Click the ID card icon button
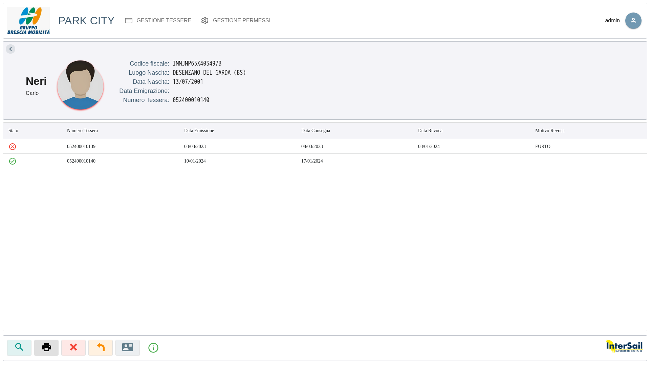The image size is (650, 365). click(128, 347)
